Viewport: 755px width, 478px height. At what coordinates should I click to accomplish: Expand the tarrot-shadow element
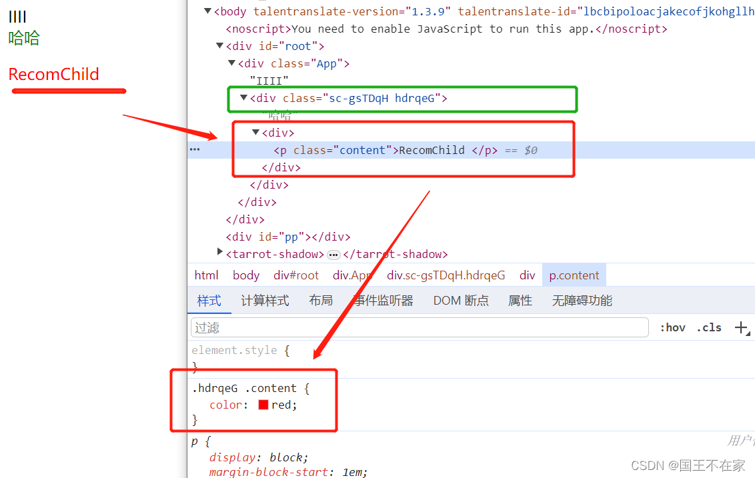[x=219, y=251]
